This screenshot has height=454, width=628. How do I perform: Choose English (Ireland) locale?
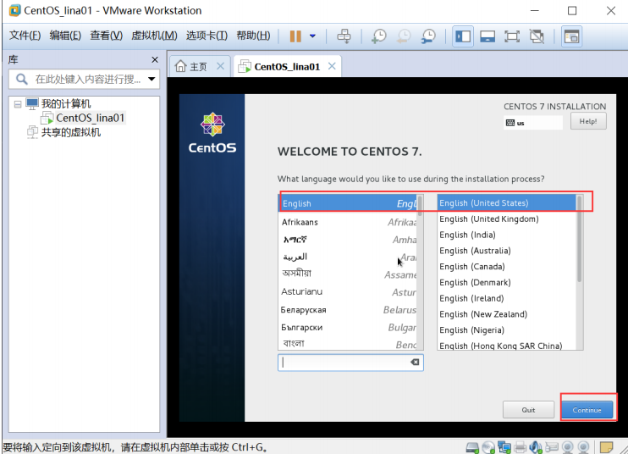[x=507, y=298]
